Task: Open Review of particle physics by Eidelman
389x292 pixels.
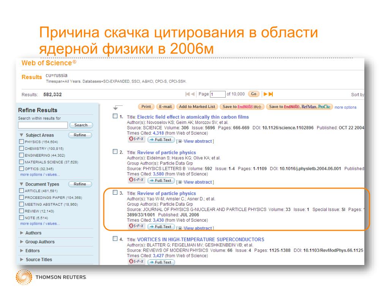Action: (x=167, y=152)
